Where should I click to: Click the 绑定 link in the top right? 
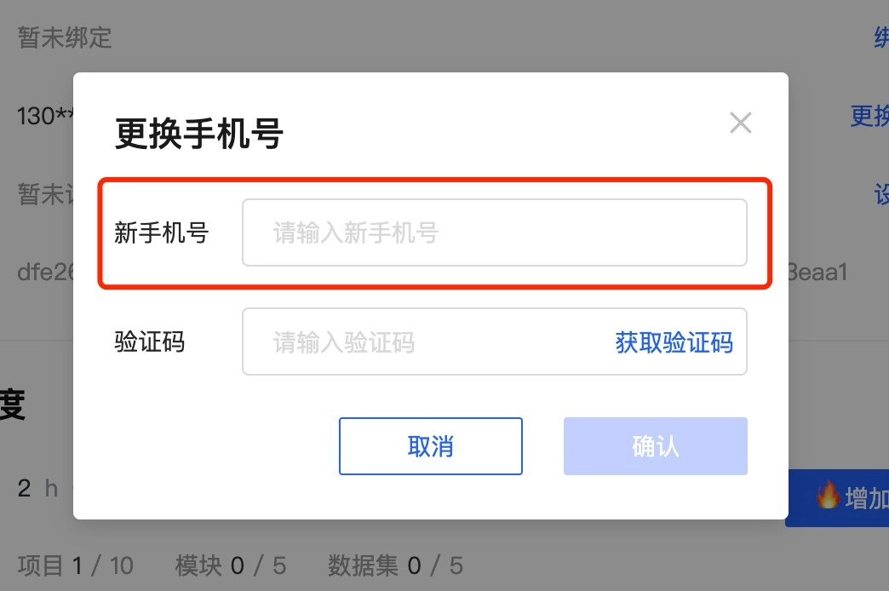[x=881, y=37]
